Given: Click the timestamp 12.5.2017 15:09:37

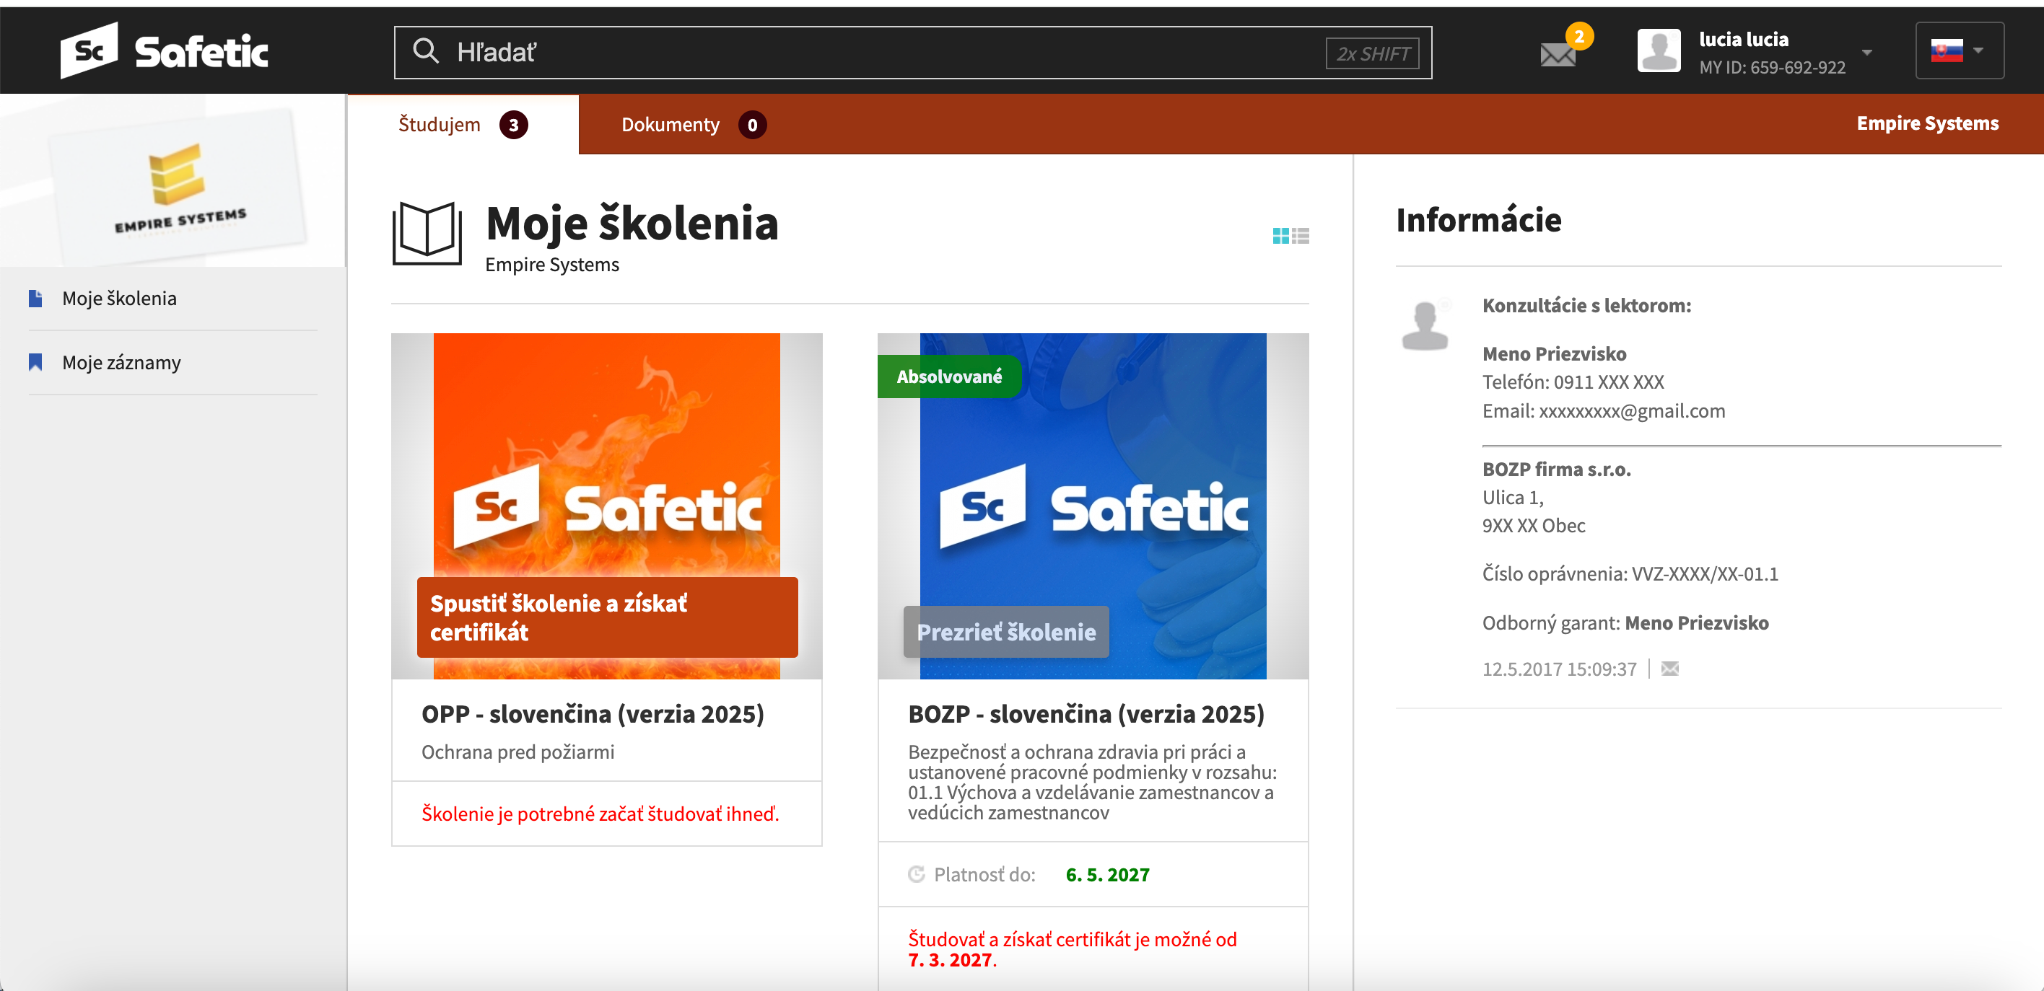Looking at the screenshot, I should tap(1559, 669).
